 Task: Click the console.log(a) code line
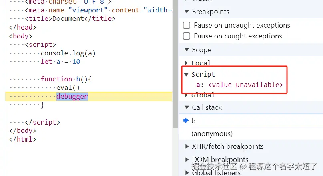pos(68,53)
